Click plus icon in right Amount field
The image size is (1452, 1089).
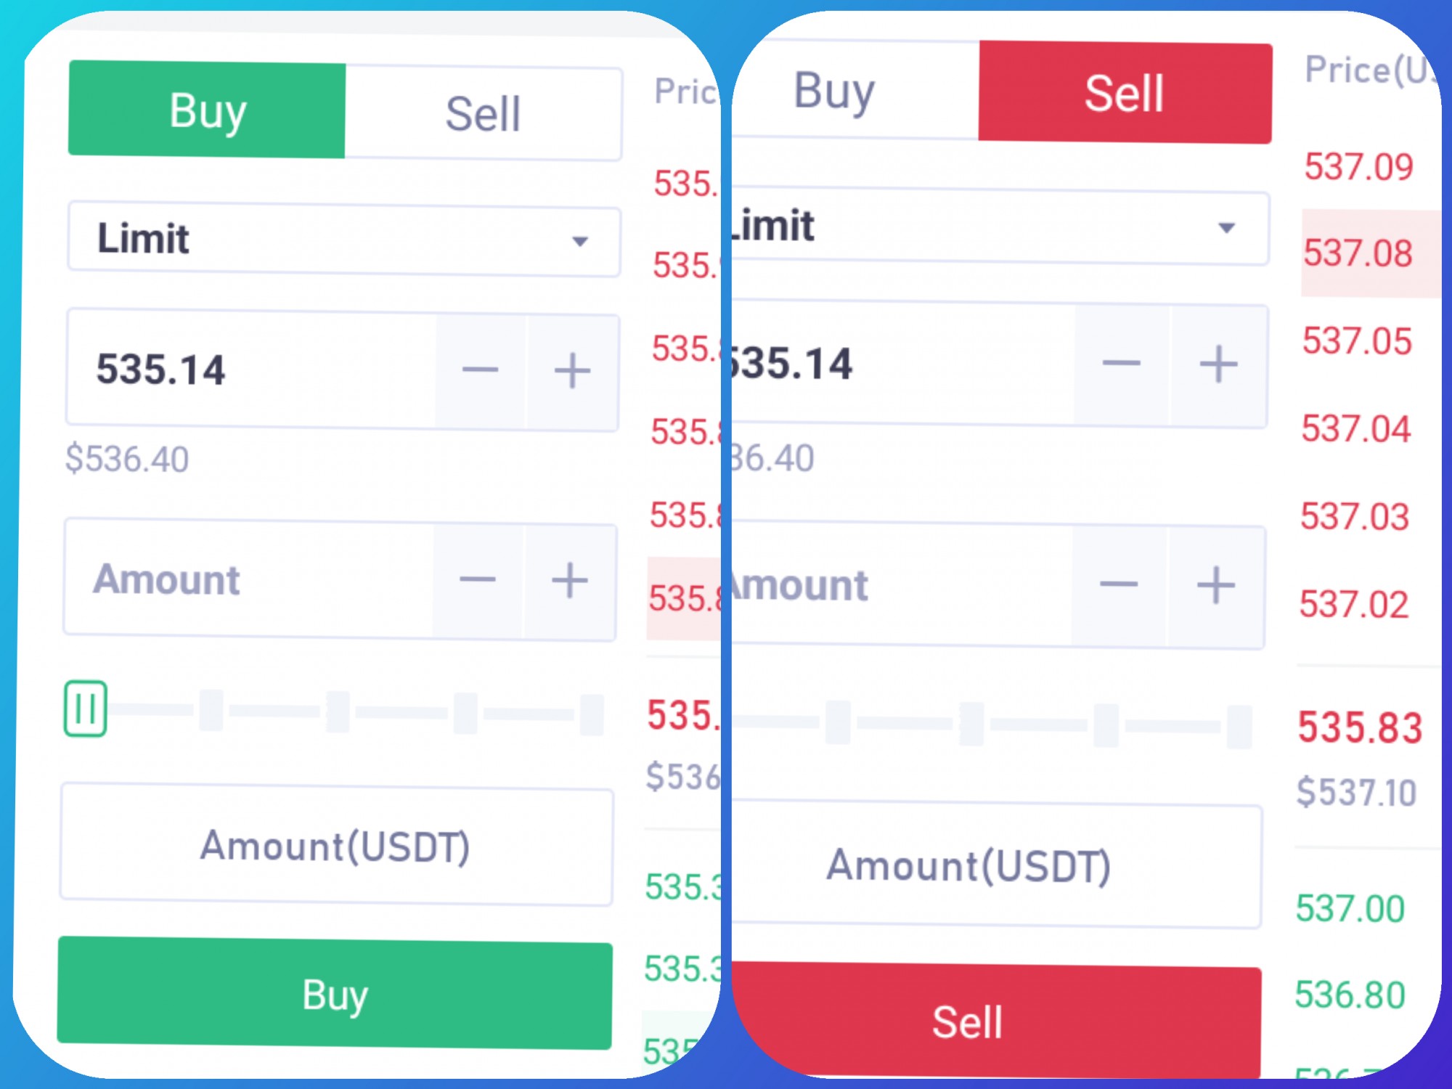click(x=1216, y=586)
